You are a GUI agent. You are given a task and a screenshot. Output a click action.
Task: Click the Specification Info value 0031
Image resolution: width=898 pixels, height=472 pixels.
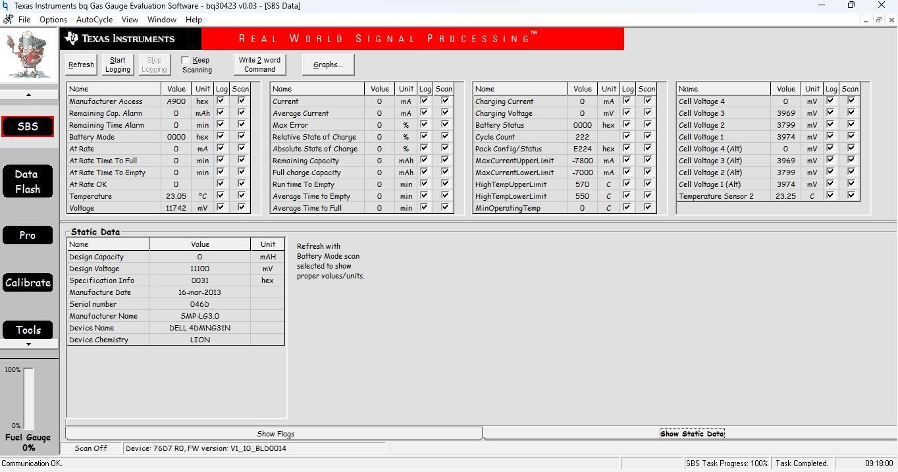click(199, 280)
